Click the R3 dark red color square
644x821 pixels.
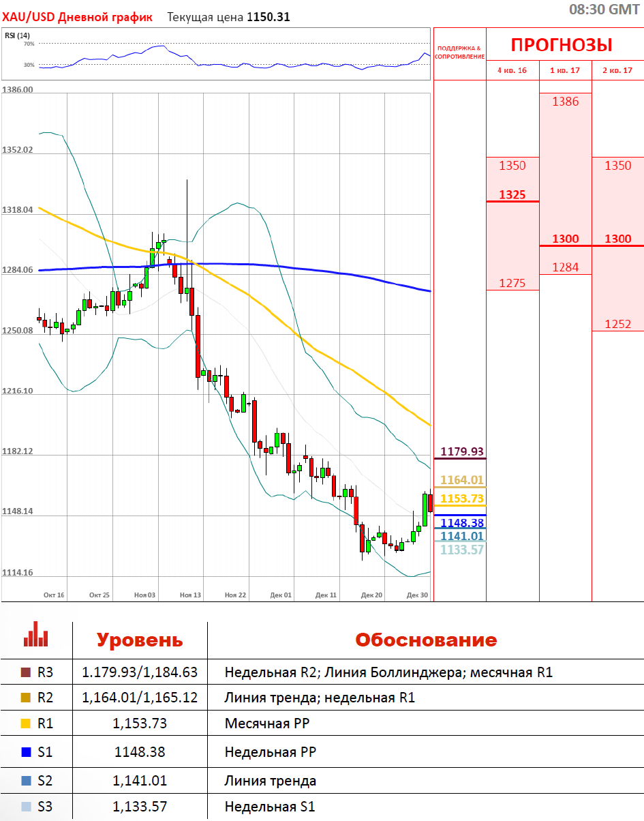[27, 672]
